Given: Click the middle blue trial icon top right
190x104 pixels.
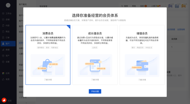Looking at the screenshot, I should click(177, 6).
